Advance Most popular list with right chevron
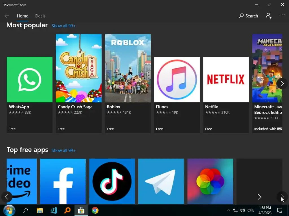The height and width of the screenshot is (216, 289). 282,84
